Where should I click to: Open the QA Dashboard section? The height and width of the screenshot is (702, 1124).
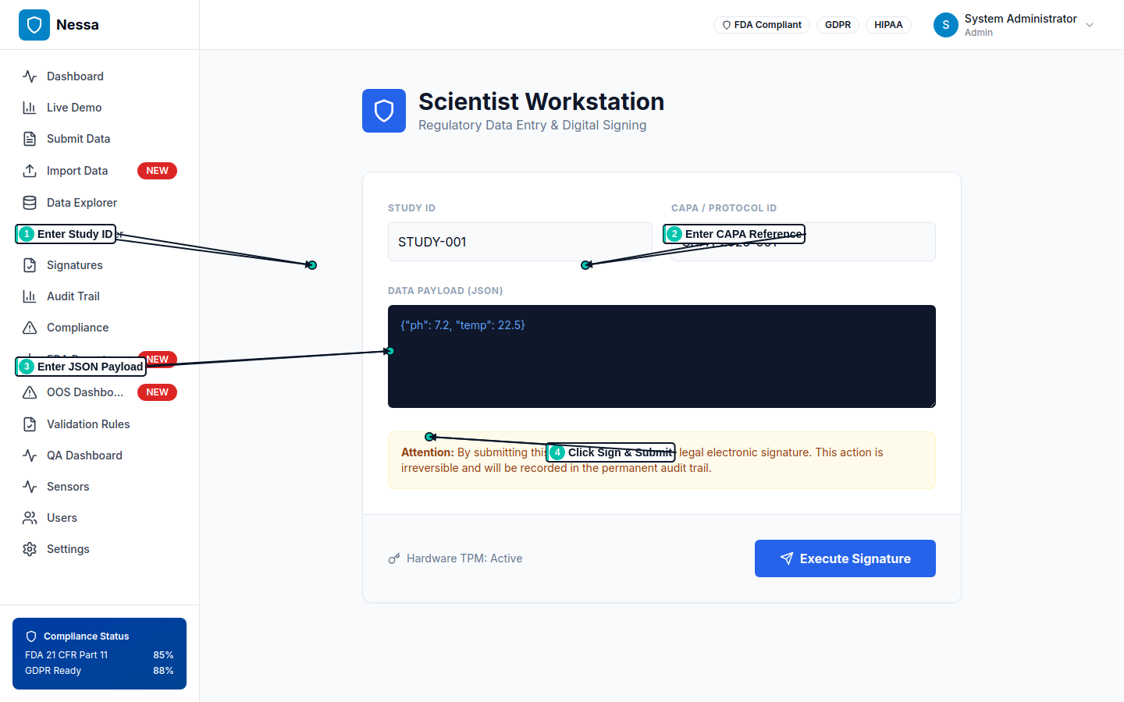coord(83,455)
